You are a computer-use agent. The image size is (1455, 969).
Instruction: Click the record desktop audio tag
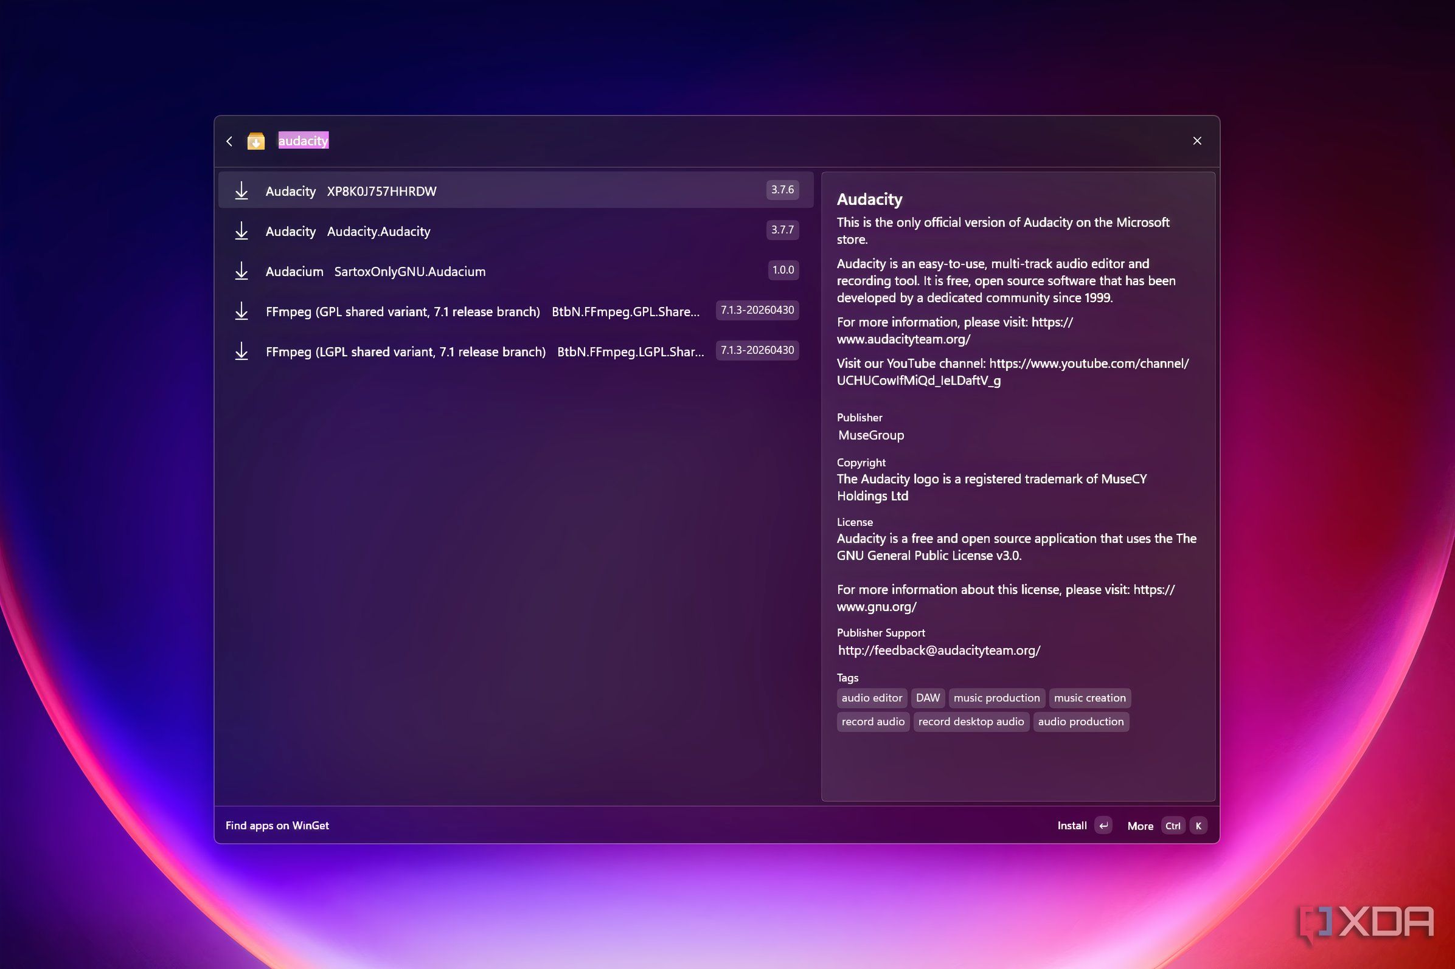click(971, 722)
